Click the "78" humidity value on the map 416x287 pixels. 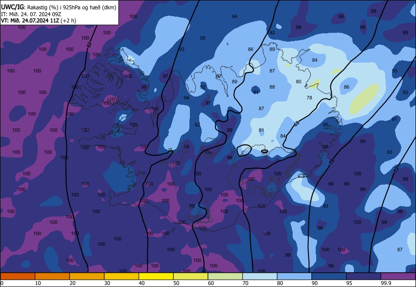pos(309,97)
